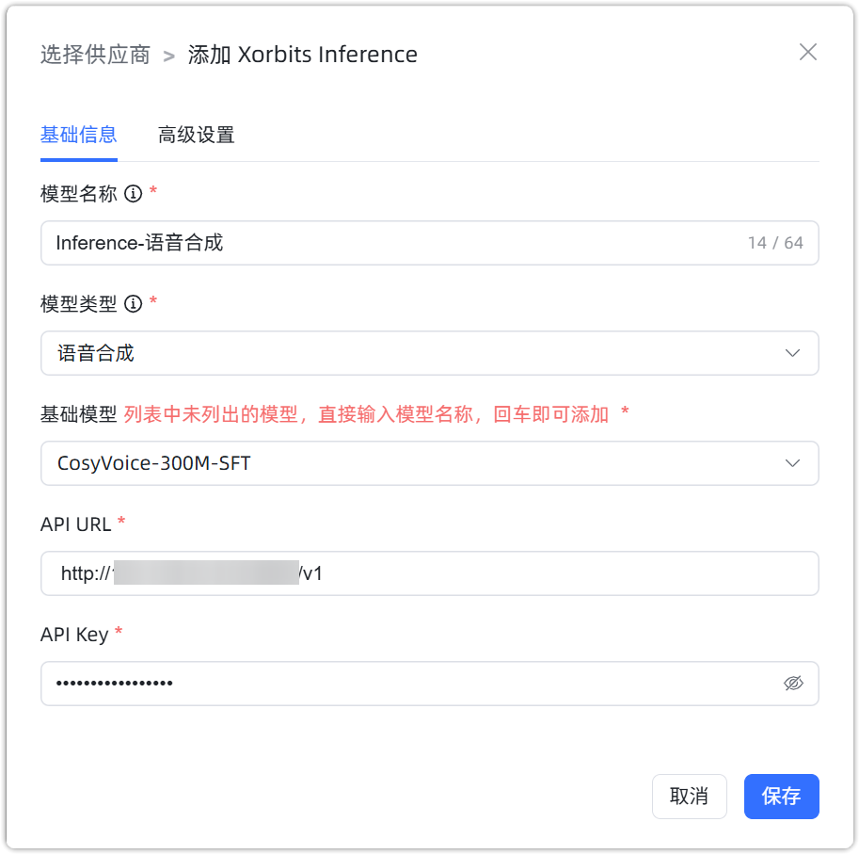
Task: Click the 添加 Xorbits Inference title text
Action: (x=302, y=55)
